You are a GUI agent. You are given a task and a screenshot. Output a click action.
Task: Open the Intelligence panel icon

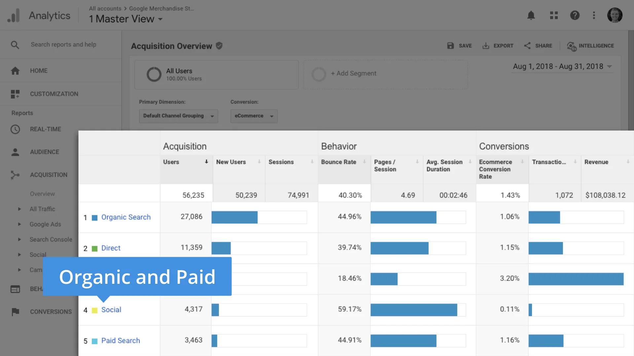572,46
